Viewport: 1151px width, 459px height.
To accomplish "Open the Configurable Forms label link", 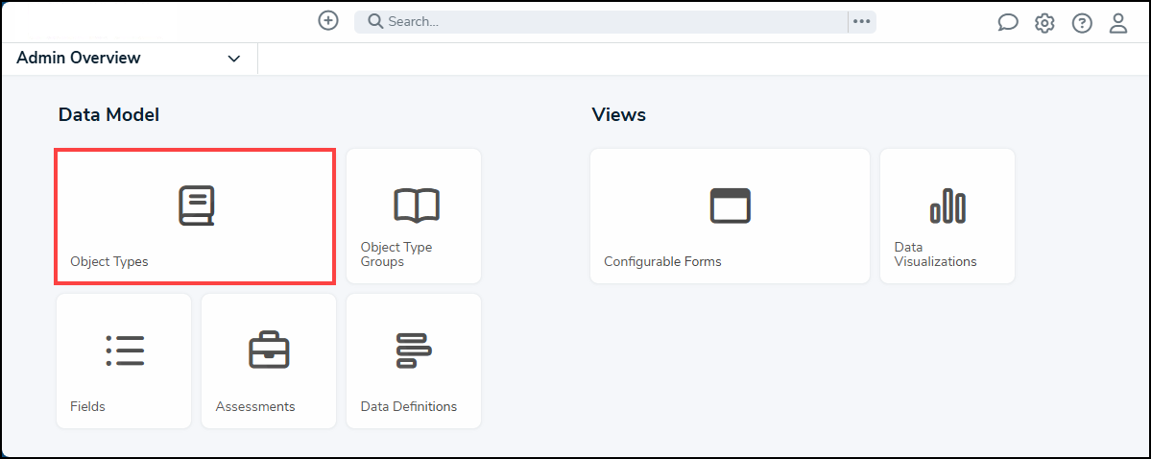I will pyautogui.click(x=662, y=261).
